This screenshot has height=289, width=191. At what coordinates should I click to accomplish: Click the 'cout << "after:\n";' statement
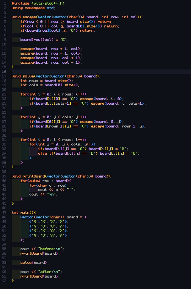pyautogui.click(x=41, y=272)
